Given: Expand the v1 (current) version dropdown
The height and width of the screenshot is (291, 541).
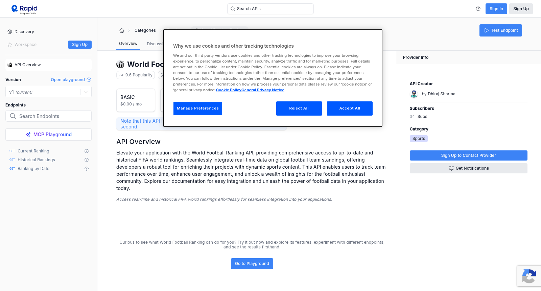Looking at the screenshot, I should click(x=48, y=92).
